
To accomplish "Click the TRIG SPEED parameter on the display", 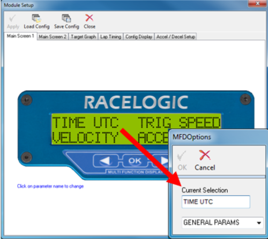I will coord(179,122).
